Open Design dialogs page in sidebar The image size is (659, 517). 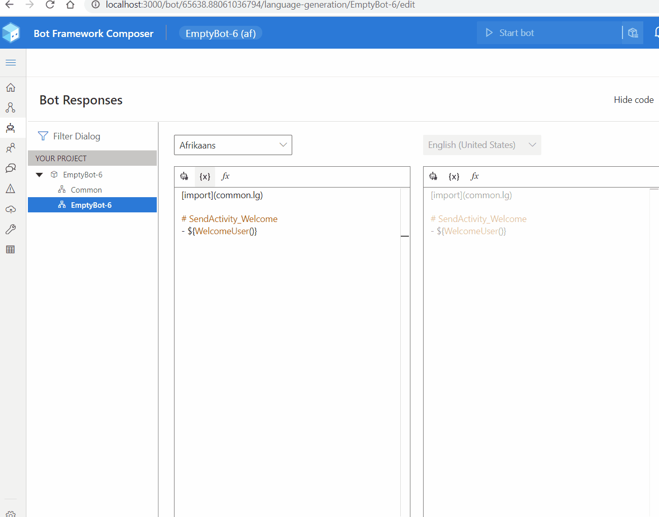(11, 107)
